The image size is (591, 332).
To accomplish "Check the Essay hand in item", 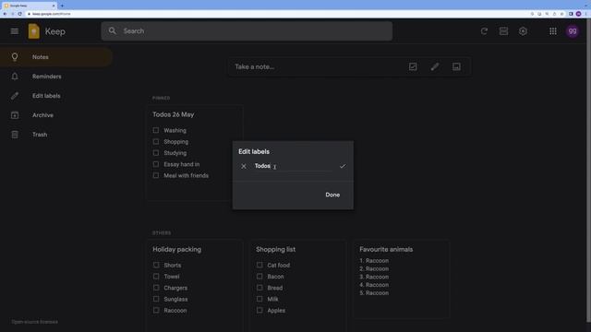I will (x=156, y=164).
